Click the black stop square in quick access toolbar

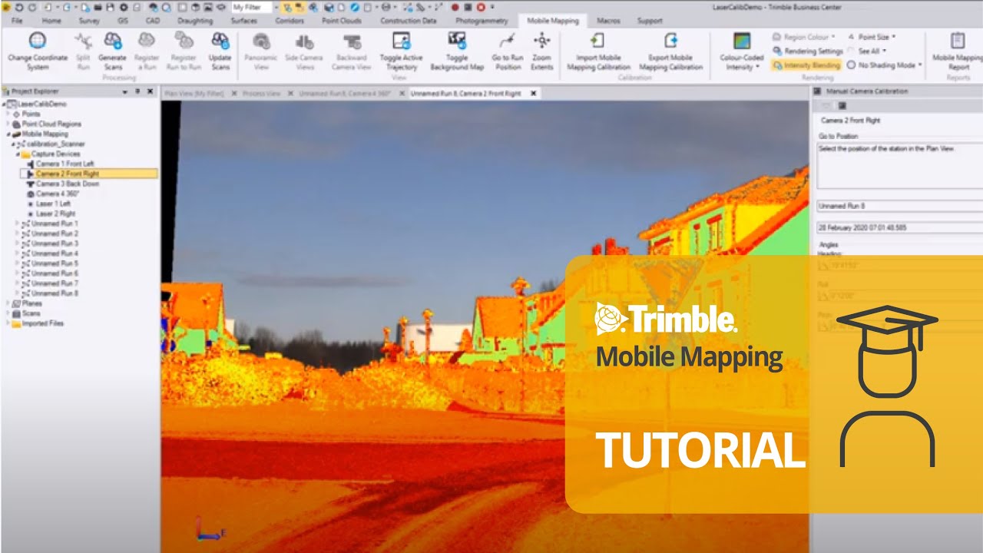pyautogui.click(x=468, y=7)
